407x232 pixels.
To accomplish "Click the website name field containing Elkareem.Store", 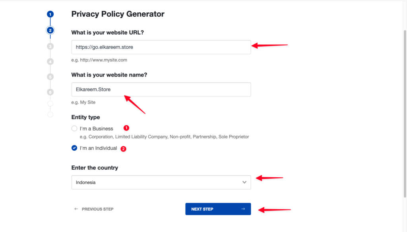I will [161, 90].
